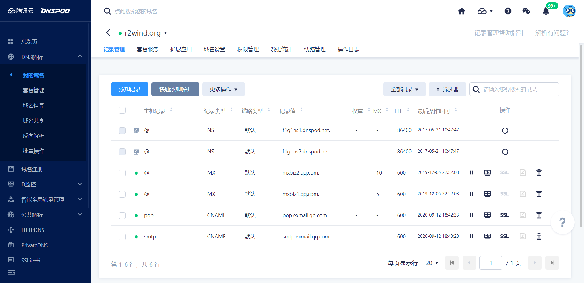Delete the mxbiz1.qq.com. MX record
The image size is (584, 283).
[x=539, y=194]
